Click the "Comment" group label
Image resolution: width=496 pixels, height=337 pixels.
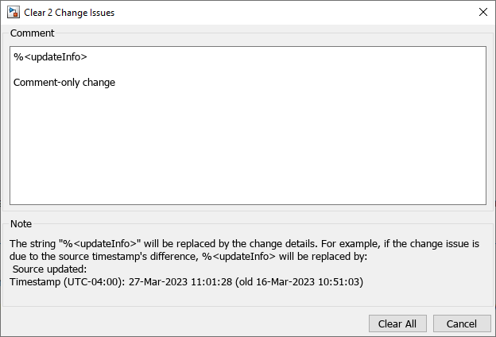coord(32,33)
